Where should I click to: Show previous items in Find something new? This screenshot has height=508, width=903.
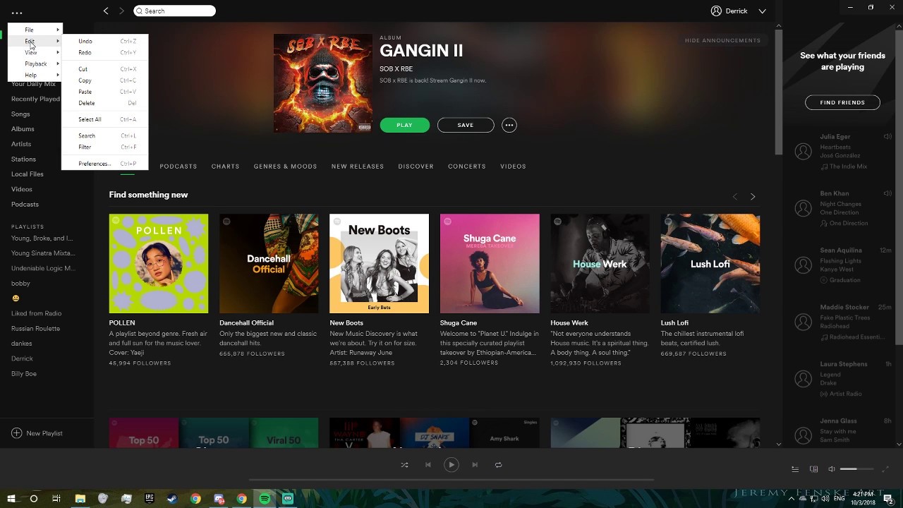pos(734,197)
